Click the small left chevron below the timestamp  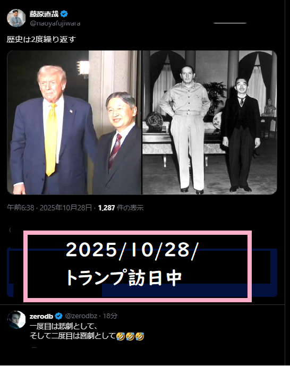10,230
